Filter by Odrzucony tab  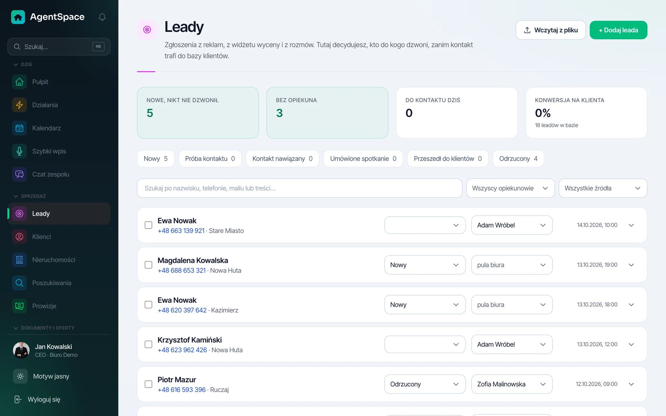point(518,159)
